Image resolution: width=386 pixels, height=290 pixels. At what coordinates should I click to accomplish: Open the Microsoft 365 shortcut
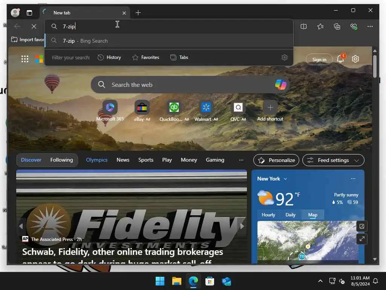pyautogui.click(x=110, y=111)
